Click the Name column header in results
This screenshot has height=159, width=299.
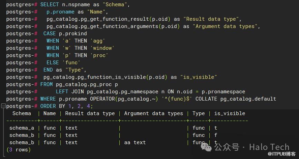[50, 113]
